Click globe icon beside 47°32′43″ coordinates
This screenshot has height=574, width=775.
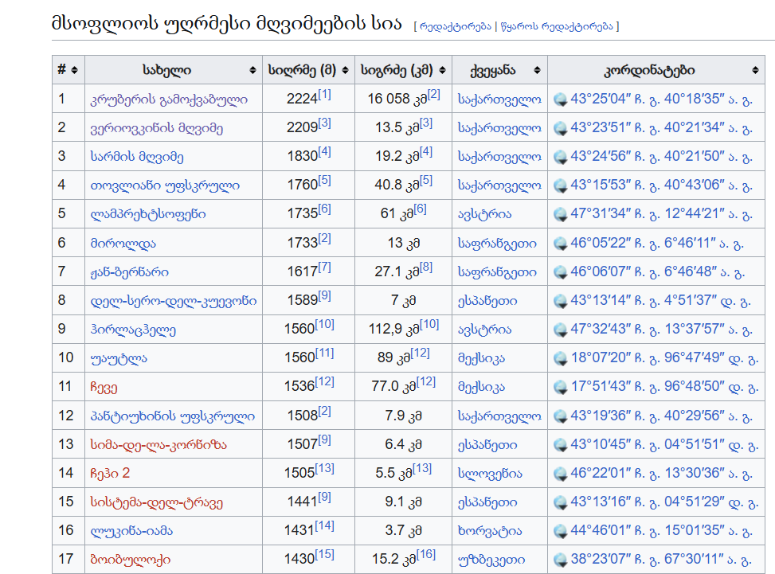[x=561, y=330]
